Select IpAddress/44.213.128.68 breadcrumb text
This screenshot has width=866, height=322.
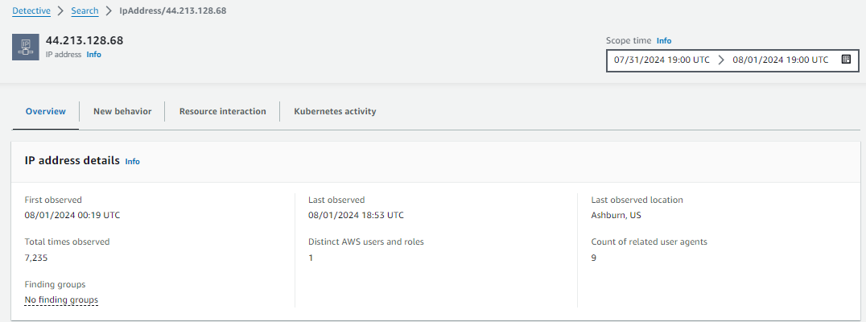tap(173, 10)
